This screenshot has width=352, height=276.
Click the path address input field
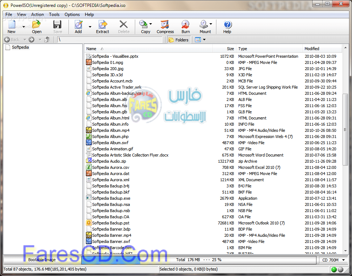point(109,40)
